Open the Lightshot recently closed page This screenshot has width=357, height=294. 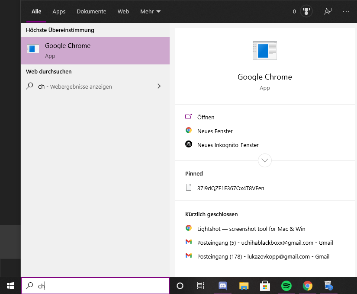point(251,229)
